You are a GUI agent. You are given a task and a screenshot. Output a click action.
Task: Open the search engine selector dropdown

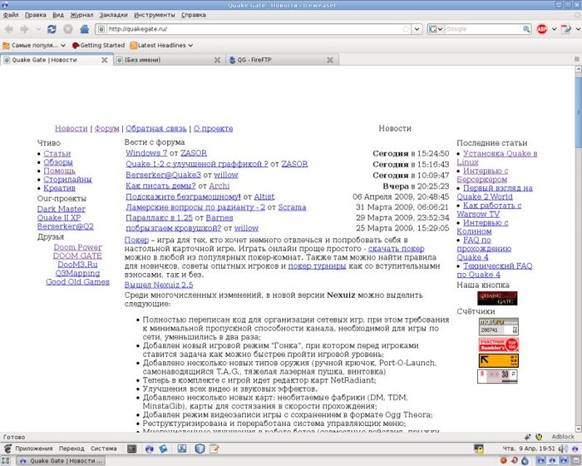[x=436, y=29]
